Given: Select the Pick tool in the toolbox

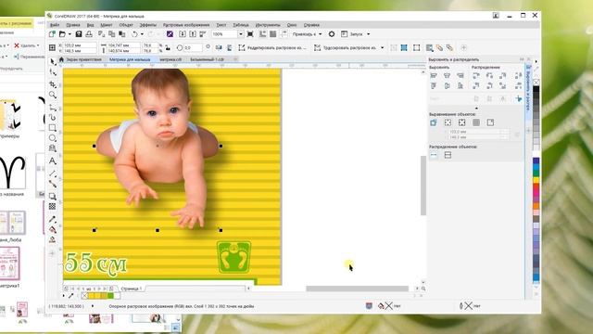Looking at the screenshot, I should click(x=53, y=62).
